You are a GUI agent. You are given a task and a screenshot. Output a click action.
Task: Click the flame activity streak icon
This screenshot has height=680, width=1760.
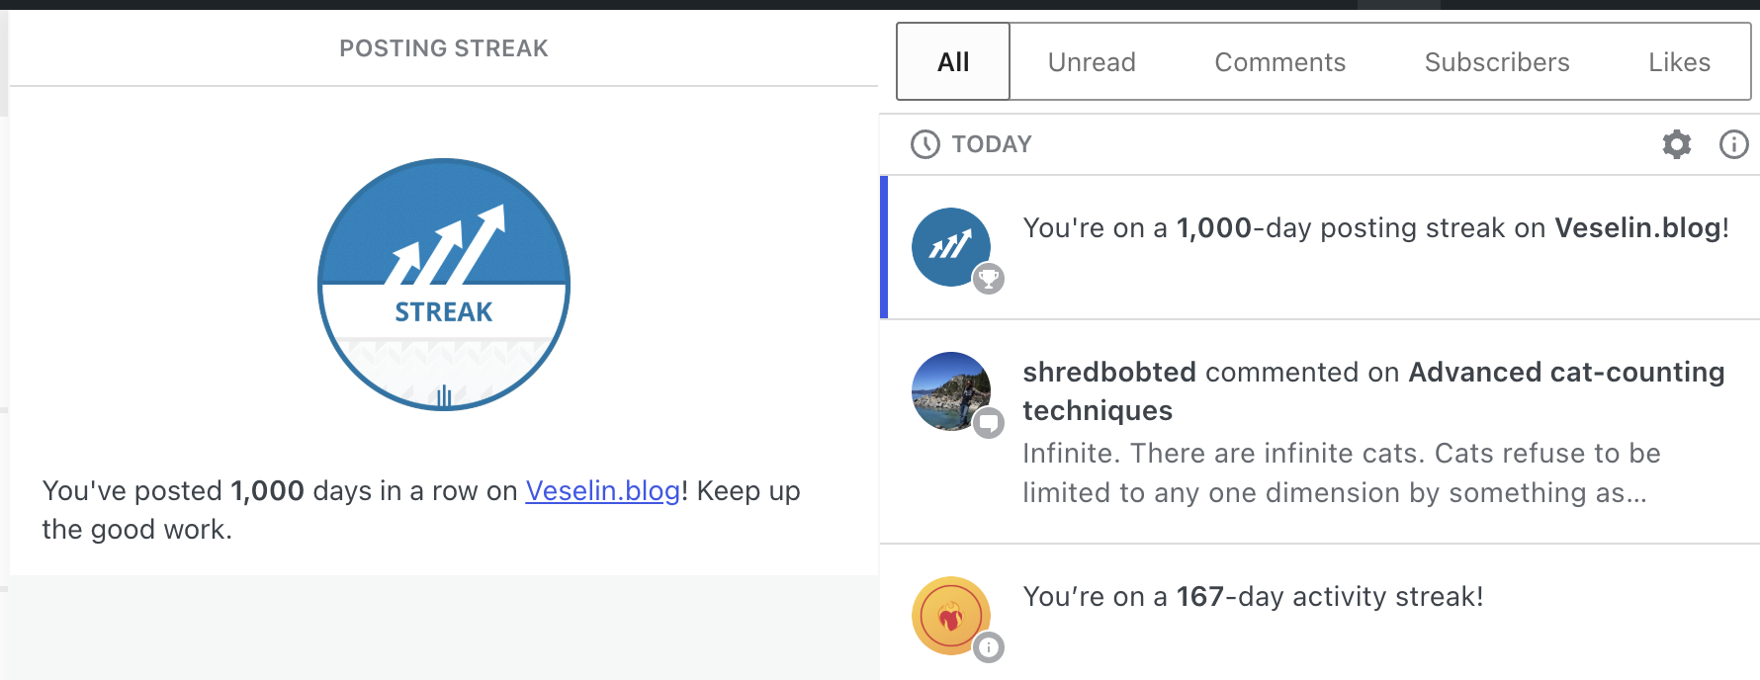950,616
